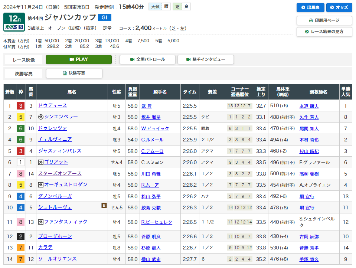Open the 全周パトロール patrol video

[147, 59]
